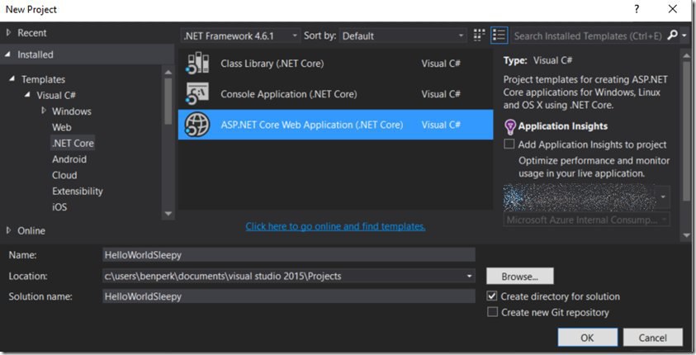Check Create new Git repository
The width and height of the screenshot is (696, 355).
click(492, 312)
